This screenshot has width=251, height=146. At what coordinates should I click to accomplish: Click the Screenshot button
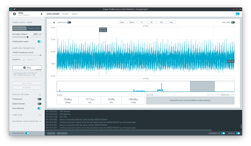pos(27,88)
